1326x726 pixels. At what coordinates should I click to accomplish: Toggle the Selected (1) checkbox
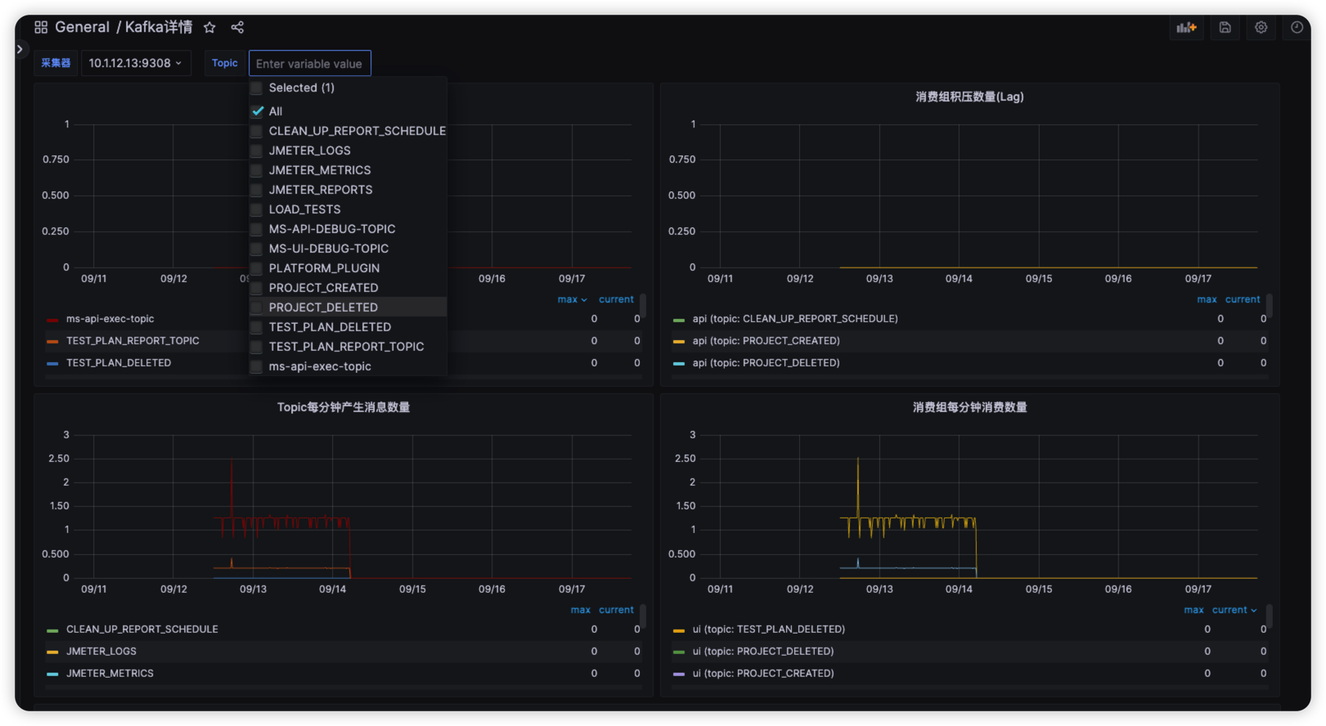click(257, 87)
